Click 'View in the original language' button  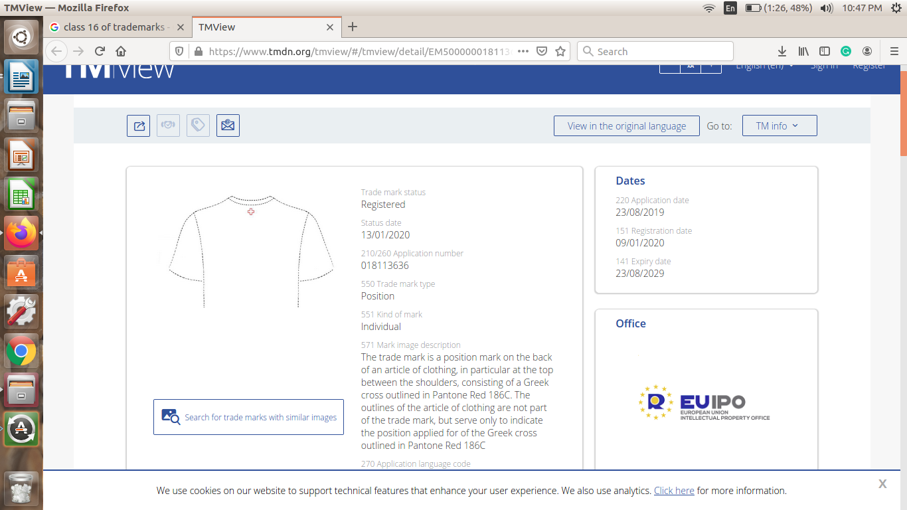[626, 126]
